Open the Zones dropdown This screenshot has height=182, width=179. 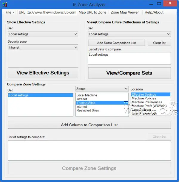(102, 89)
